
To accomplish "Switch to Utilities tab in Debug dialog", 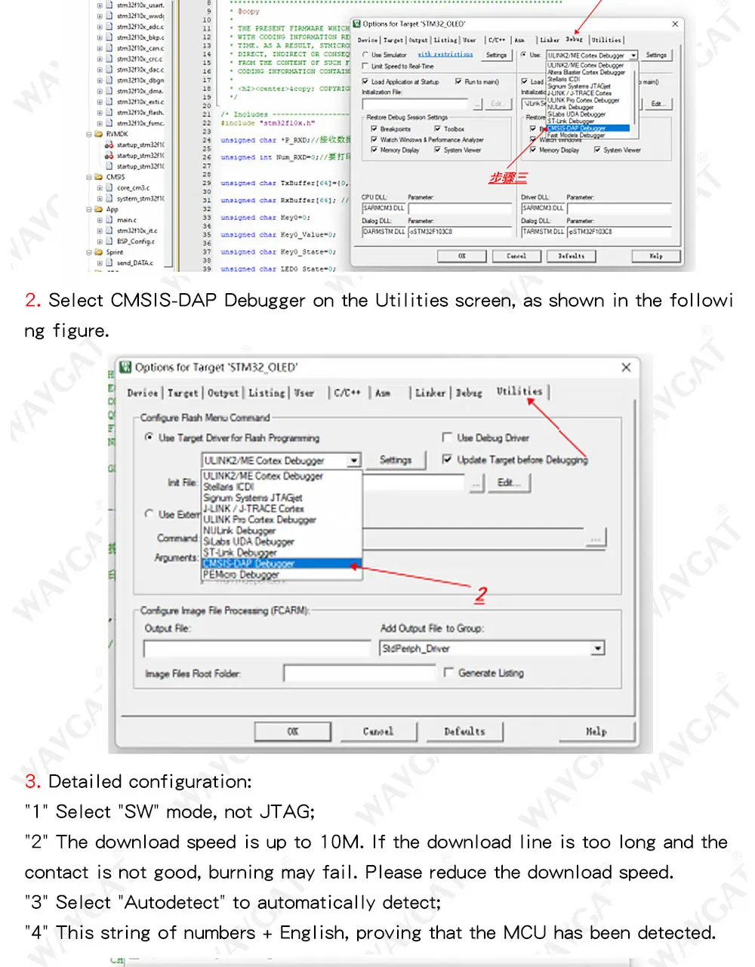I will click(x=606, y=40).
